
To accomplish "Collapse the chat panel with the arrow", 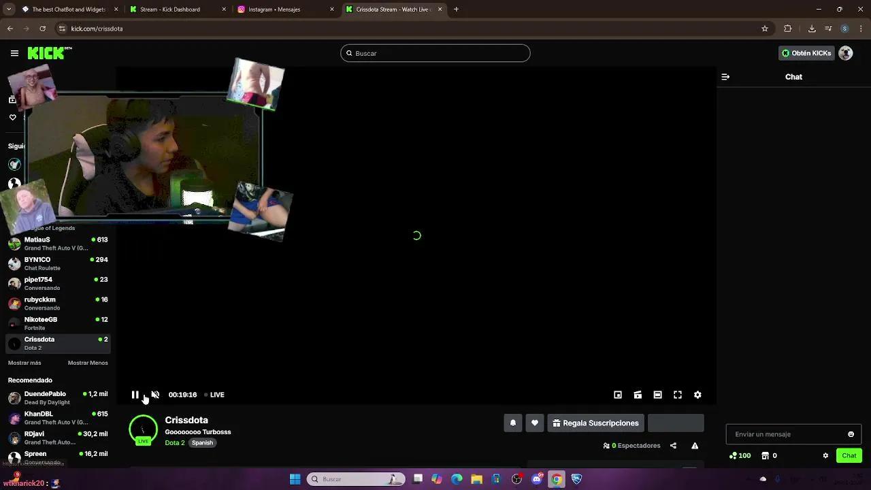I will tap(725, 77).
